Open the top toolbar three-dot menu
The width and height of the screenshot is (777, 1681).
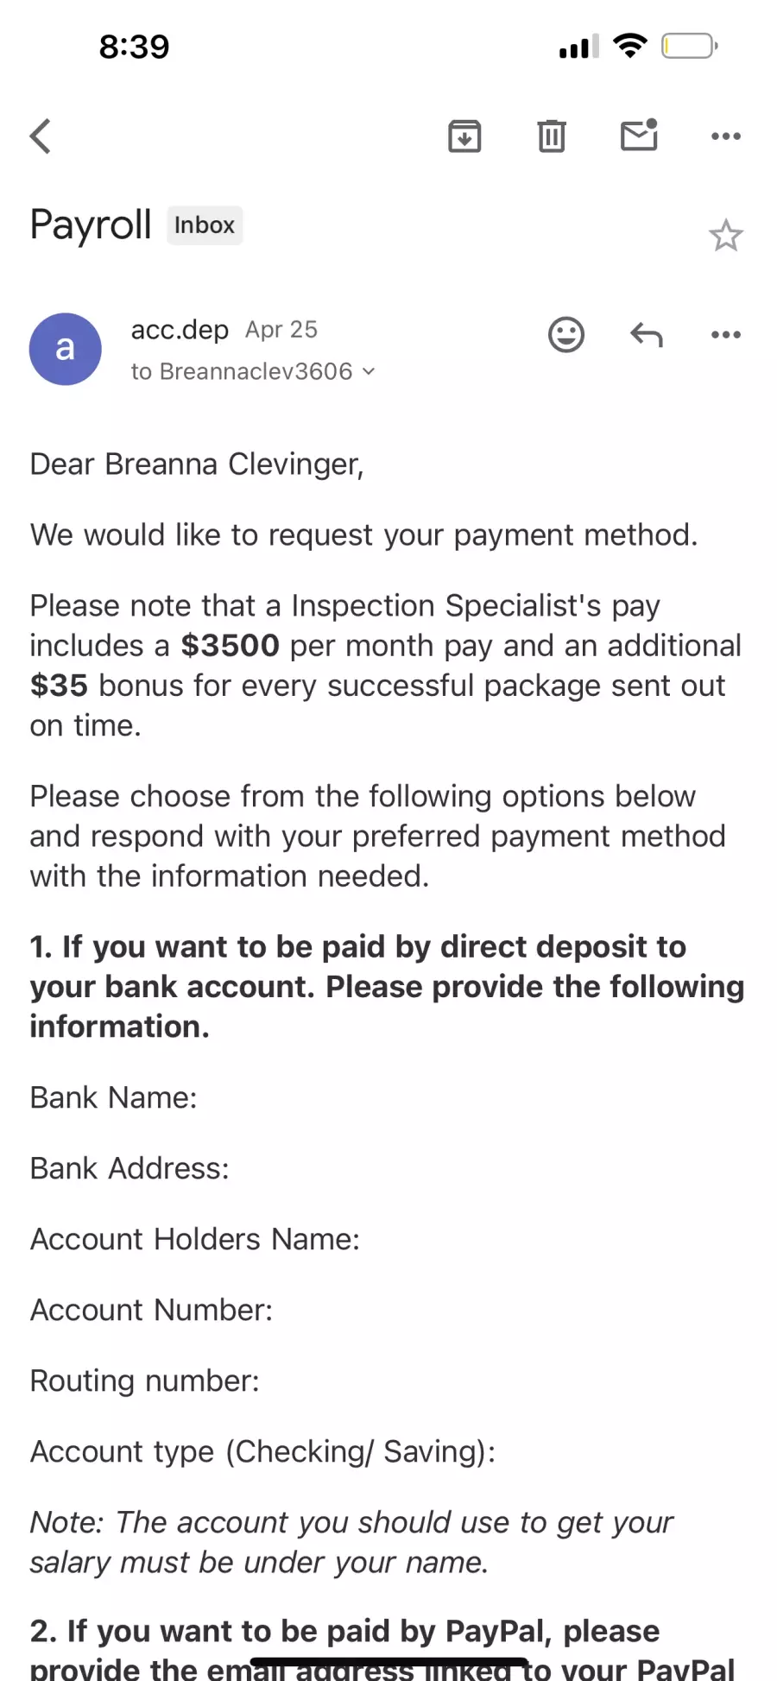[x=726, y=136]
